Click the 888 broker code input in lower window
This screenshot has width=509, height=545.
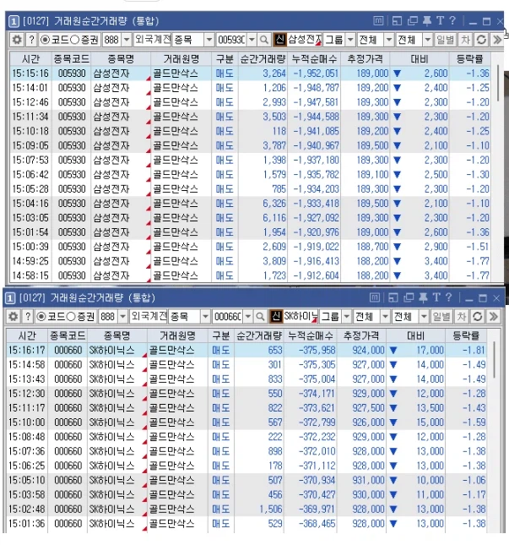(x=108, y=316)
